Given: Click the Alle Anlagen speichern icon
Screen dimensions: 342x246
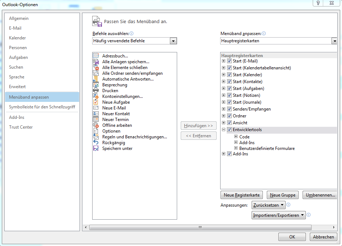Looking at the screenshot, I should click(96, 62).
